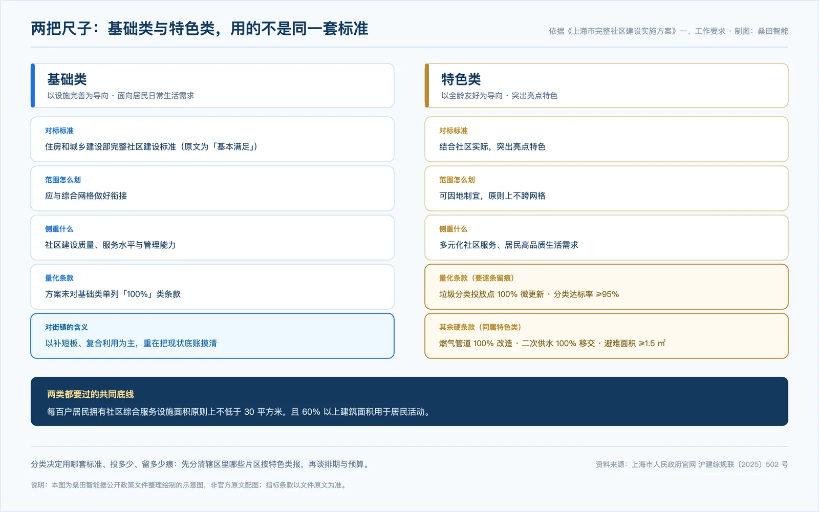Click the 范围怎么划 label under 基础类
Viewport: 819px width, 512px height.
tap(63, 180)
